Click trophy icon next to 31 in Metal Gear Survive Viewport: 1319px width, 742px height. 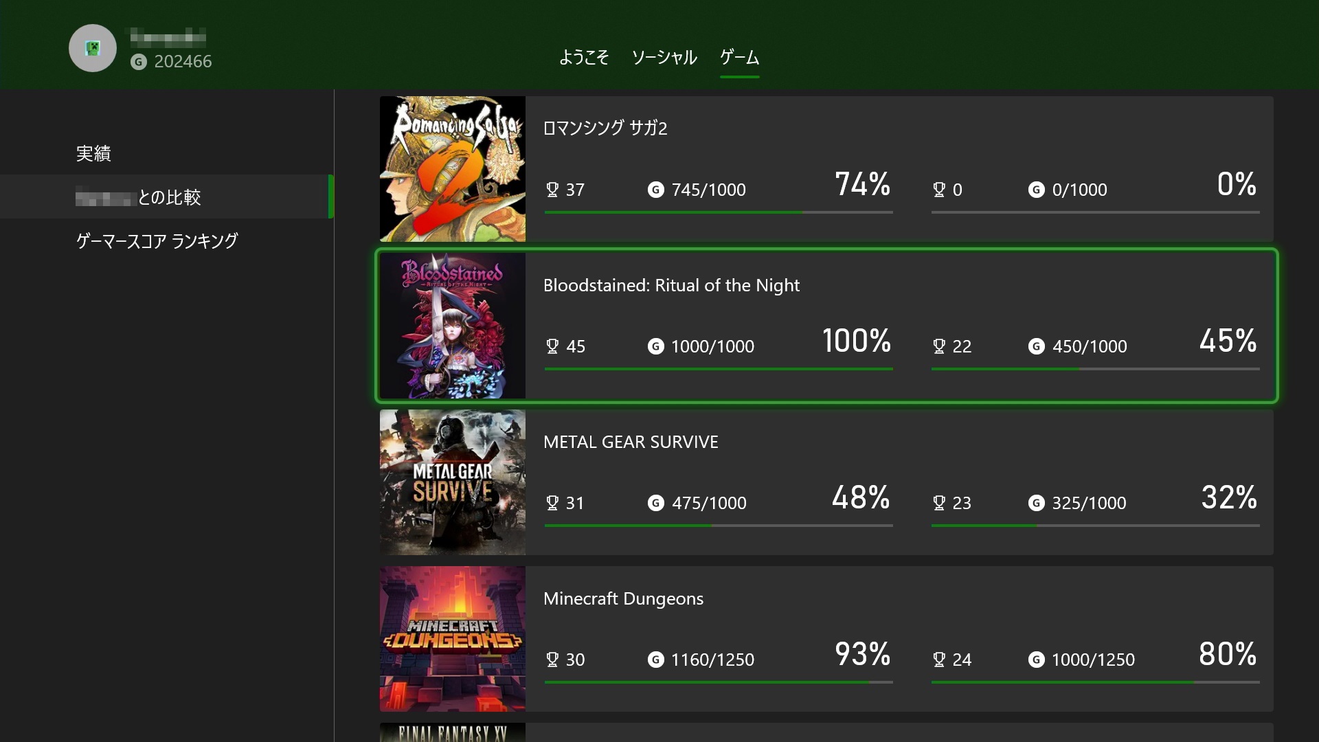[552, 503]
